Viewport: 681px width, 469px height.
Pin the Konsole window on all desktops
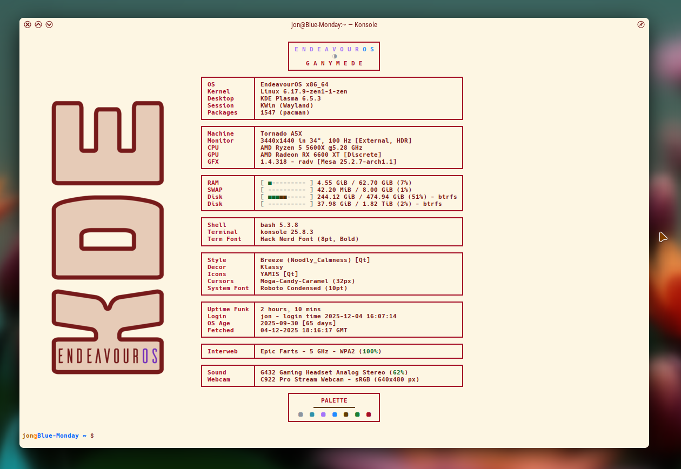coord(641,24)
